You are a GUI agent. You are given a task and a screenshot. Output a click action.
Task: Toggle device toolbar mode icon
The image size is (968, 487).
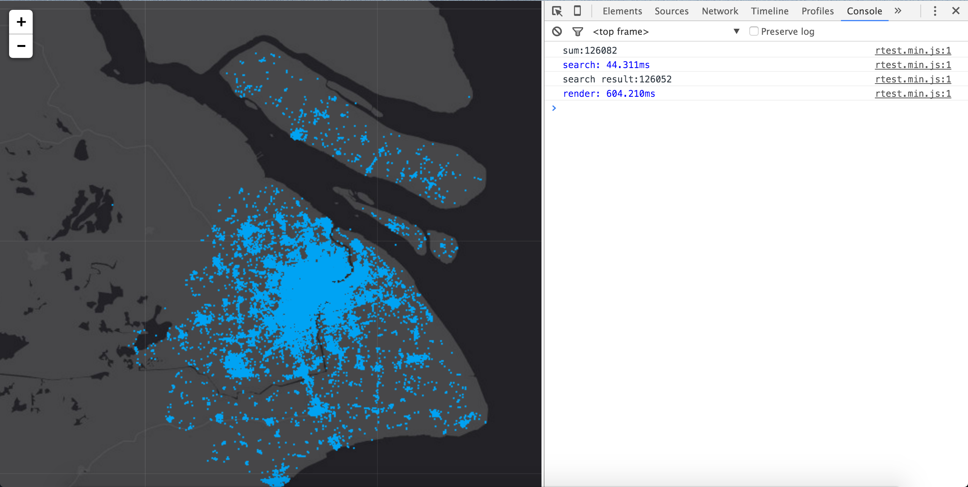coord(577,11)
